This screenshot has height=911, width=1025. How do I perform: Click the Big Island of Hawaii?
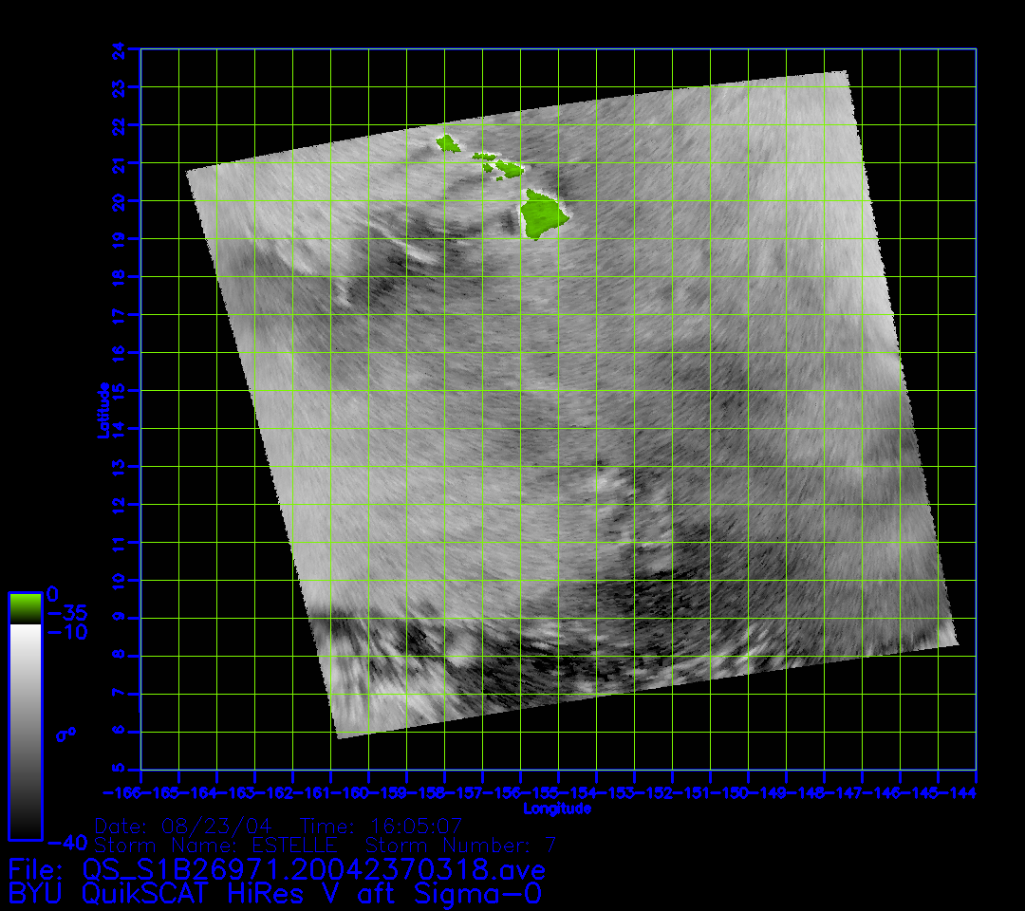coord(544,214)
